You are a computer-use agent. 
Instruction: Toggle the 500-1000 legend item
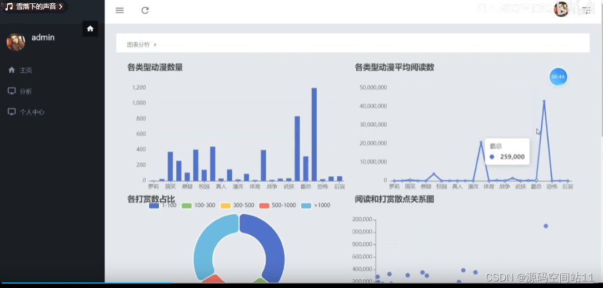pos(278,205)
